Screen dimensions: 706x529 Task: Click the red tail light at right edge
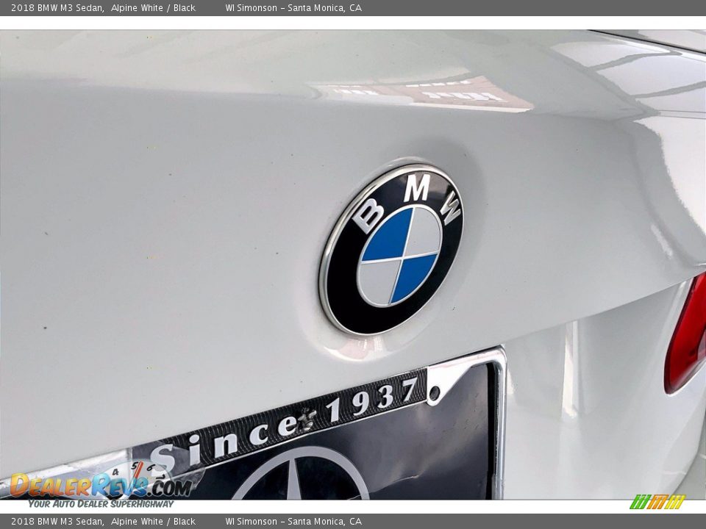pos(686,334)
